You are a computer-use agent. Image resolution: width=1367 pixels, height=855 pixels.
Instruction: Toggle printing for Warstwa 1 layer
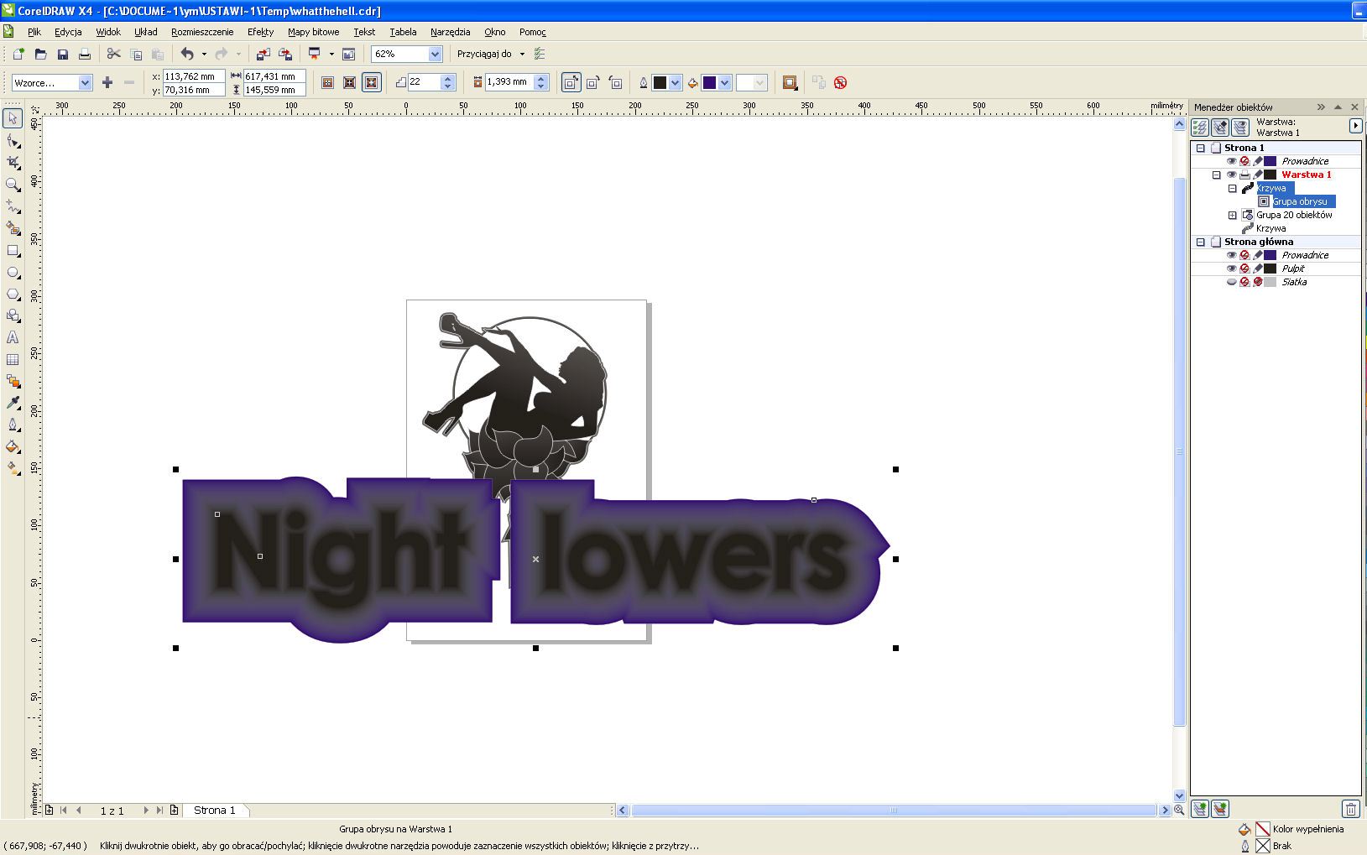pos(1244,175)
